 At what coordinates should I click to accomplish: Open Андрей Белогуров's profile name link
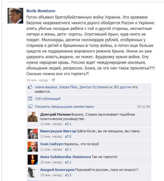[57, 170]
